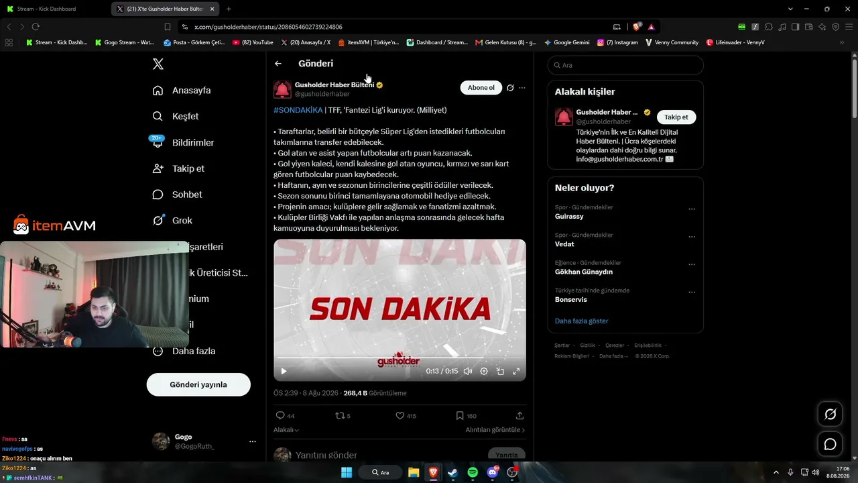
Task: Open video settings gear
Action: tap(484, 371)
